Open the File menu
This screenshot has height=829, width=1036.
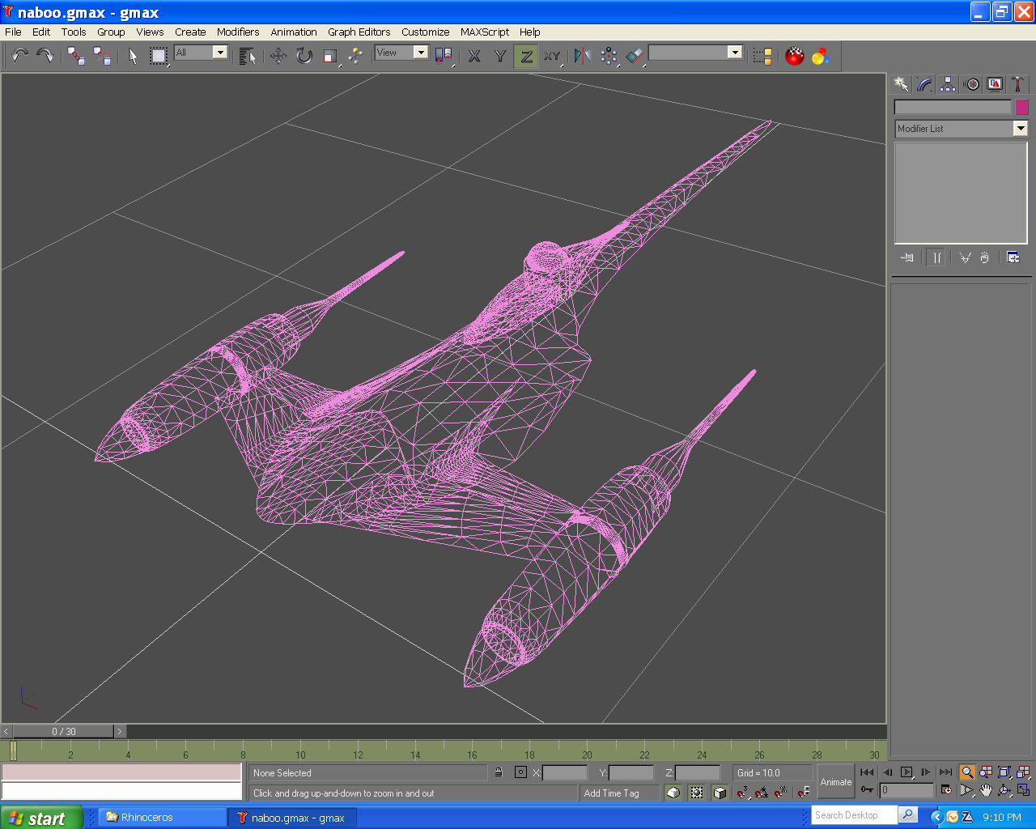pyautogui.click(x=13, y=32)
